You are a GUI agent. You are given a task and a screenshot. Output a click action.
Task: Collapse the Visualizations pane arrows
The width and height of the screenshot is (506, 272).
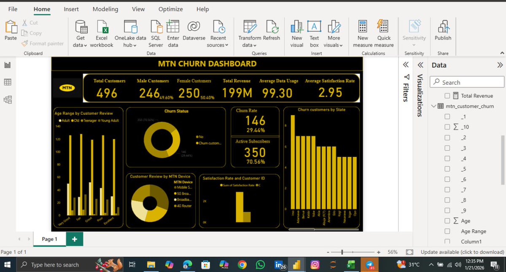420,65
